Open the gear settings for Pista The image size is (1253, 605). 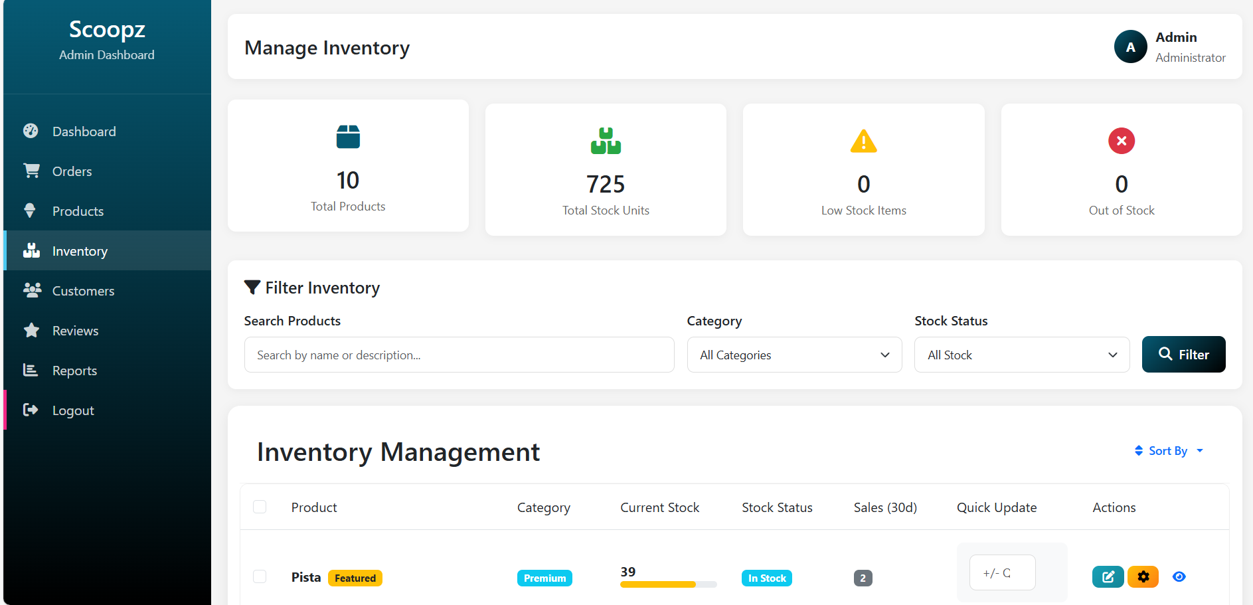point(1143,576)
